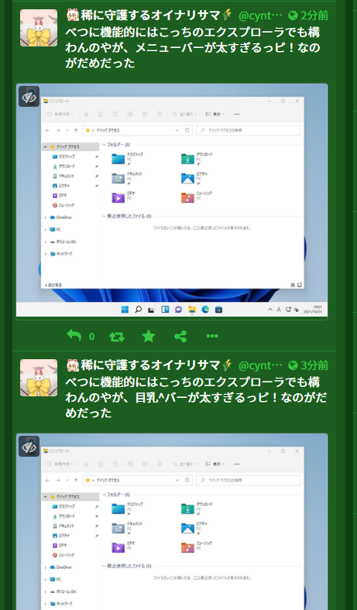Open display name 稀に守護するオイナリサマ on 2分前 post
The height and width of the screenshot is (610, 357).
tap(150, 15)
